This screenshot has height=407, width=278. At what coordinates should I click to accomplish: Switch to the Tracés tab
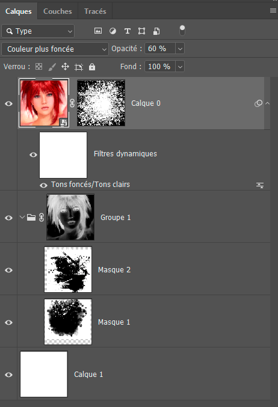point(95,11)
